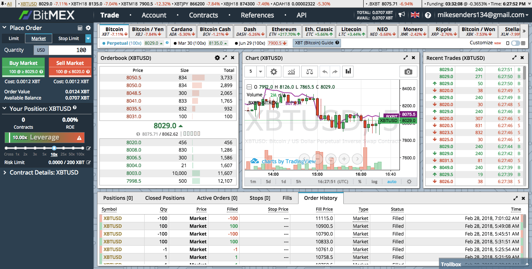This screenshot has height=269, width=532.
Task: Open announcements via the megaphone icon
Action: pos(402,15)
